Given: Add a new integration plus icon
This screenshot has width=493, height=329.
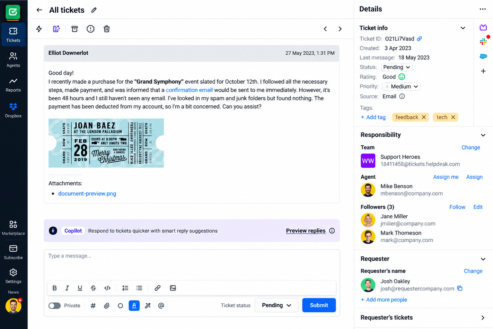Looking at the screenshot, I should click(483, 71).
